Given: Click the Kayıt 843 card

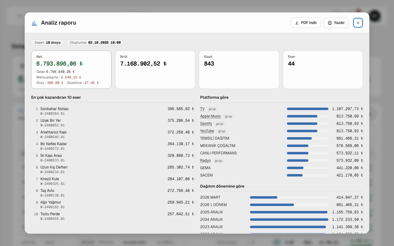Looking at the screenshot, I should point(239,69).
